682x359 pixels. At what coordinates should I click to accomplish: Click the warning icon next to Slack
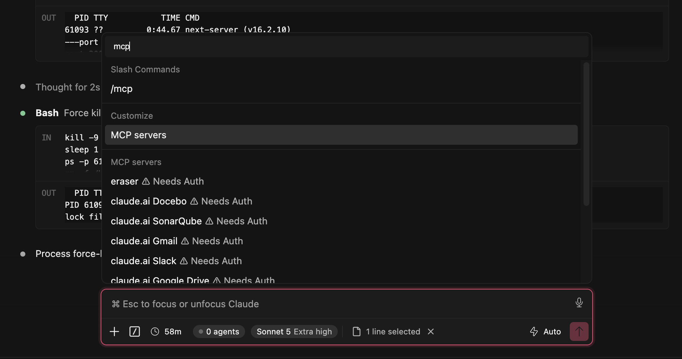[x=184, y=261]
